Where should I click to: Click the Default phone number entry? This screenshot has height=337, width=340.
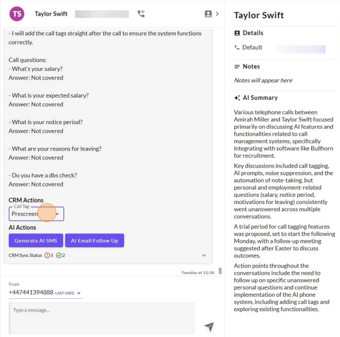[280, 47]
